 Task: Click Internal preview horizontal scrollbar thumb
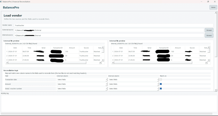point(153,63)
